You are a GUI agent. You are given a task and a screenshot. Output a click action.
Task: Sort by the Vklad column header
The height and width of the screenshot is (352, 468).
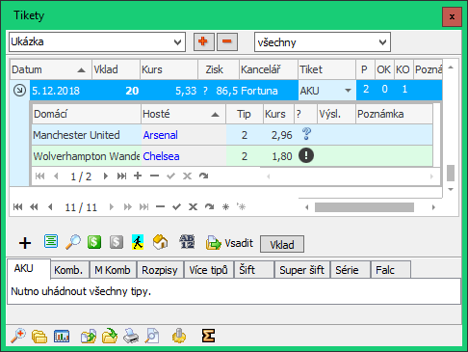coord(116,69)
